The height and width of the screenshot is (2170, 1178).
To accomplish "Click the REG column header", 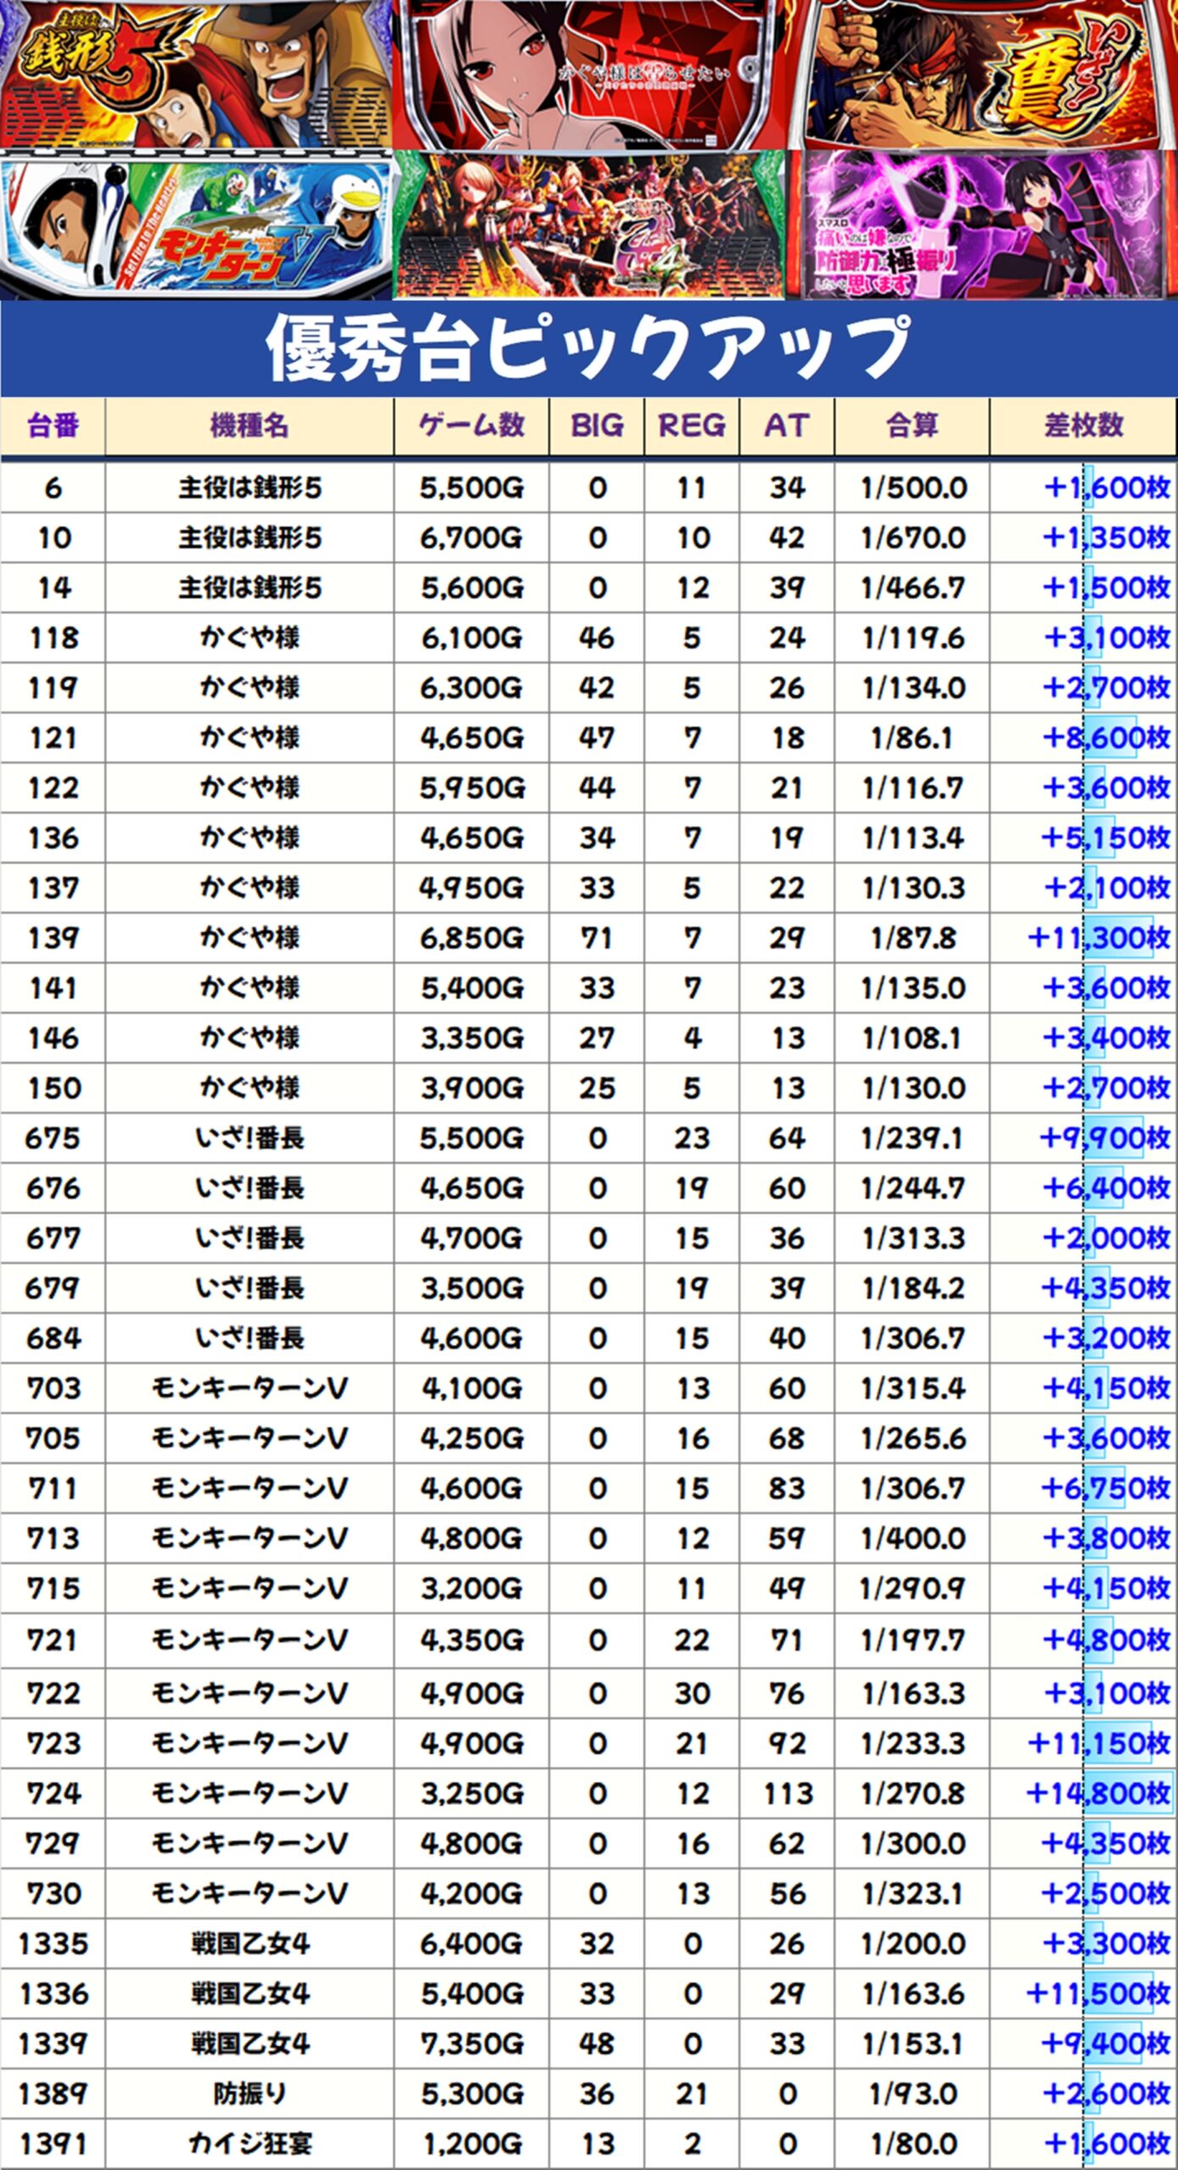I will coord(692,426).
